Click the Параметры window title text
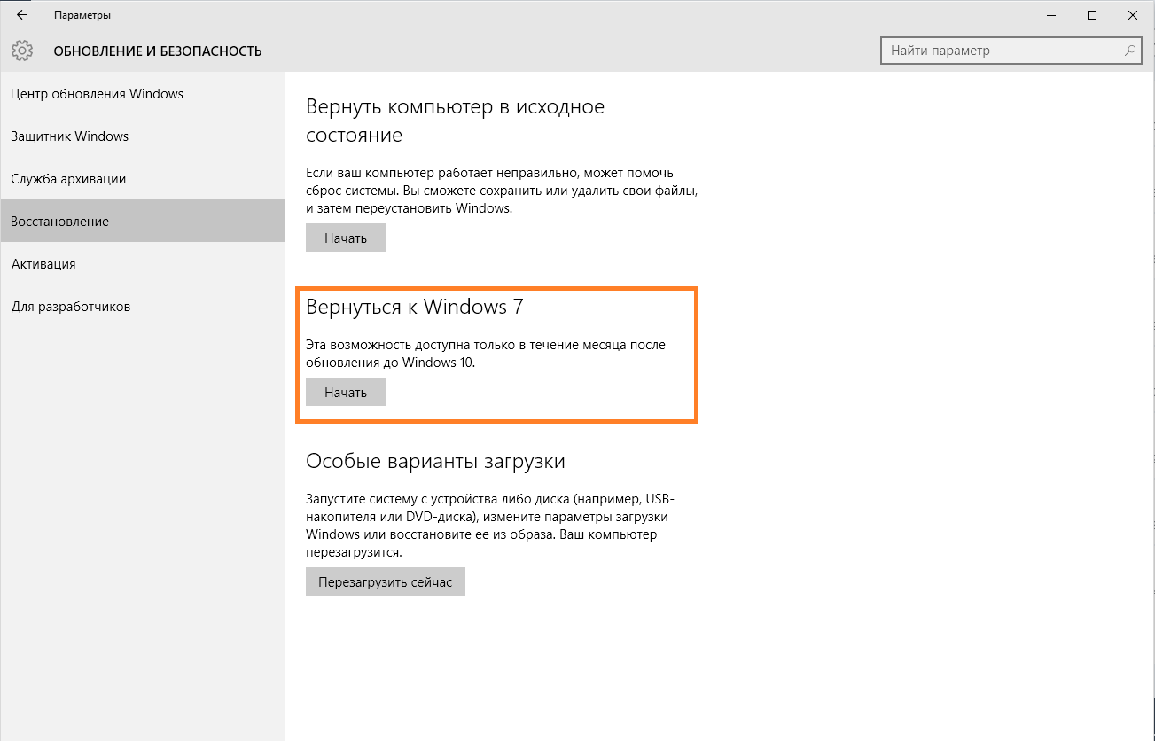Viewport: 1155px width, 741px height. click(82, 15)
